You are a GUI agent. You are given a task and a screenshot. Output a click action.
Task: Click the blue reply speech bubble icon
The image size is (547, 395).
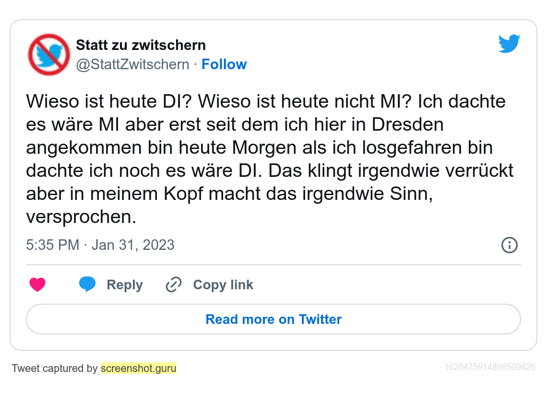pos(87,284)
